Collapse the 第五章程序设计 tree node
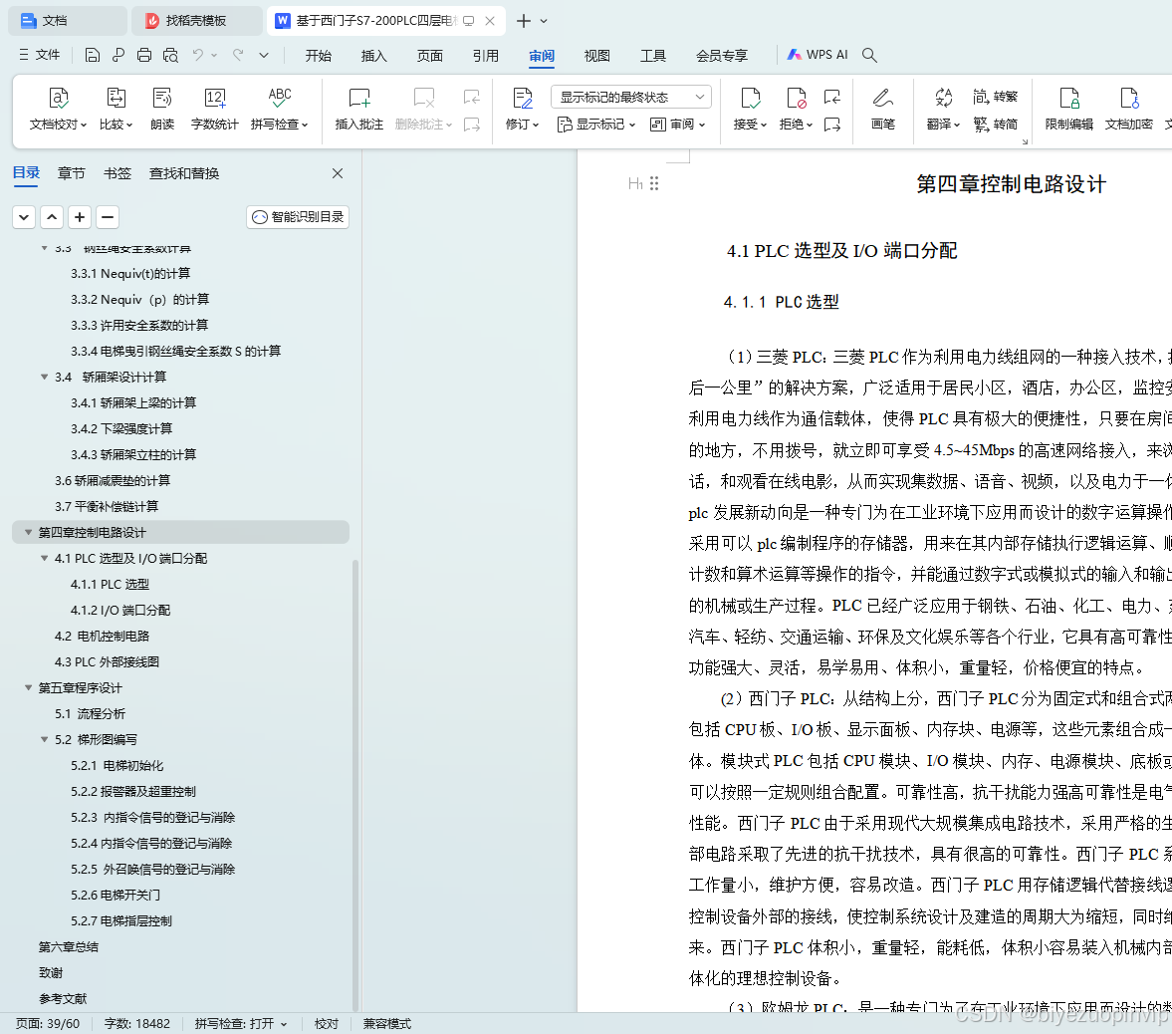Screen dimensions: 1172x1034 (29, 687)
